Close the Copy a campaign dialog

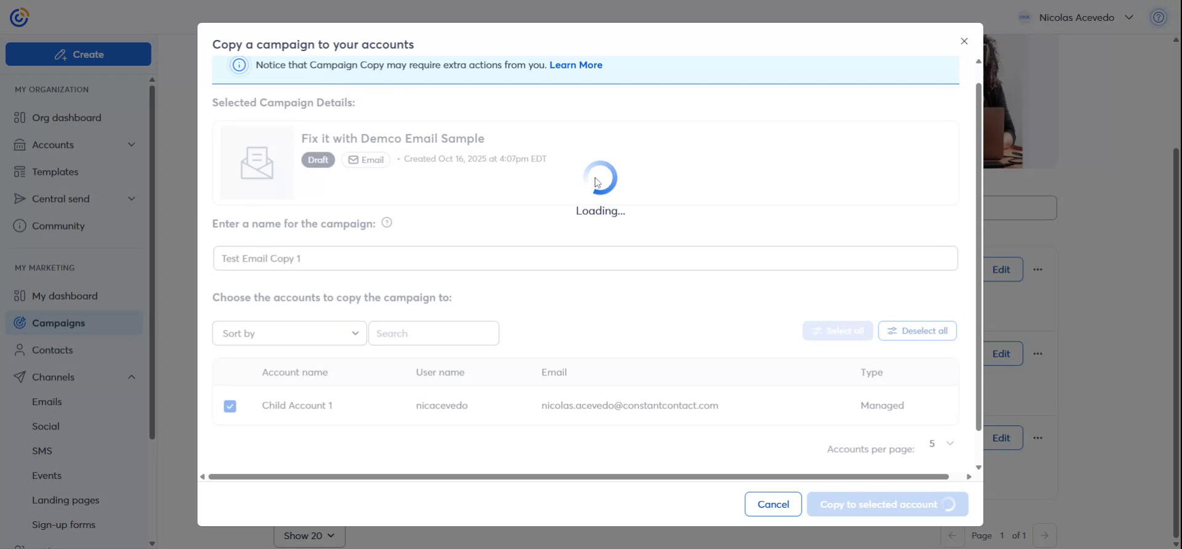[964, 41]
